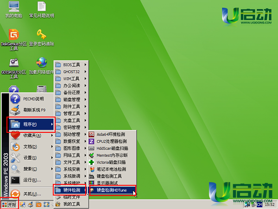Open PECMD说明 in the start menu
This screenshot has height=209, width=278.
[32, 99]
